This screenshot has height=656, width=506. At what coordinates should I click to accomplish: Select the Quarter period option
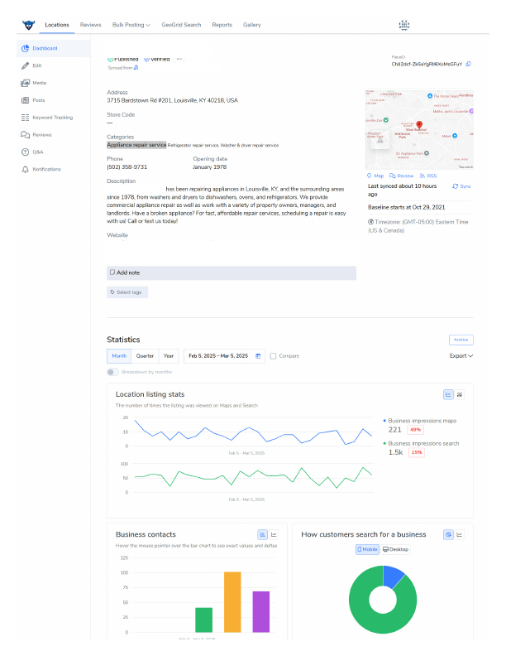pyautogui.click(x=145, y=356)
